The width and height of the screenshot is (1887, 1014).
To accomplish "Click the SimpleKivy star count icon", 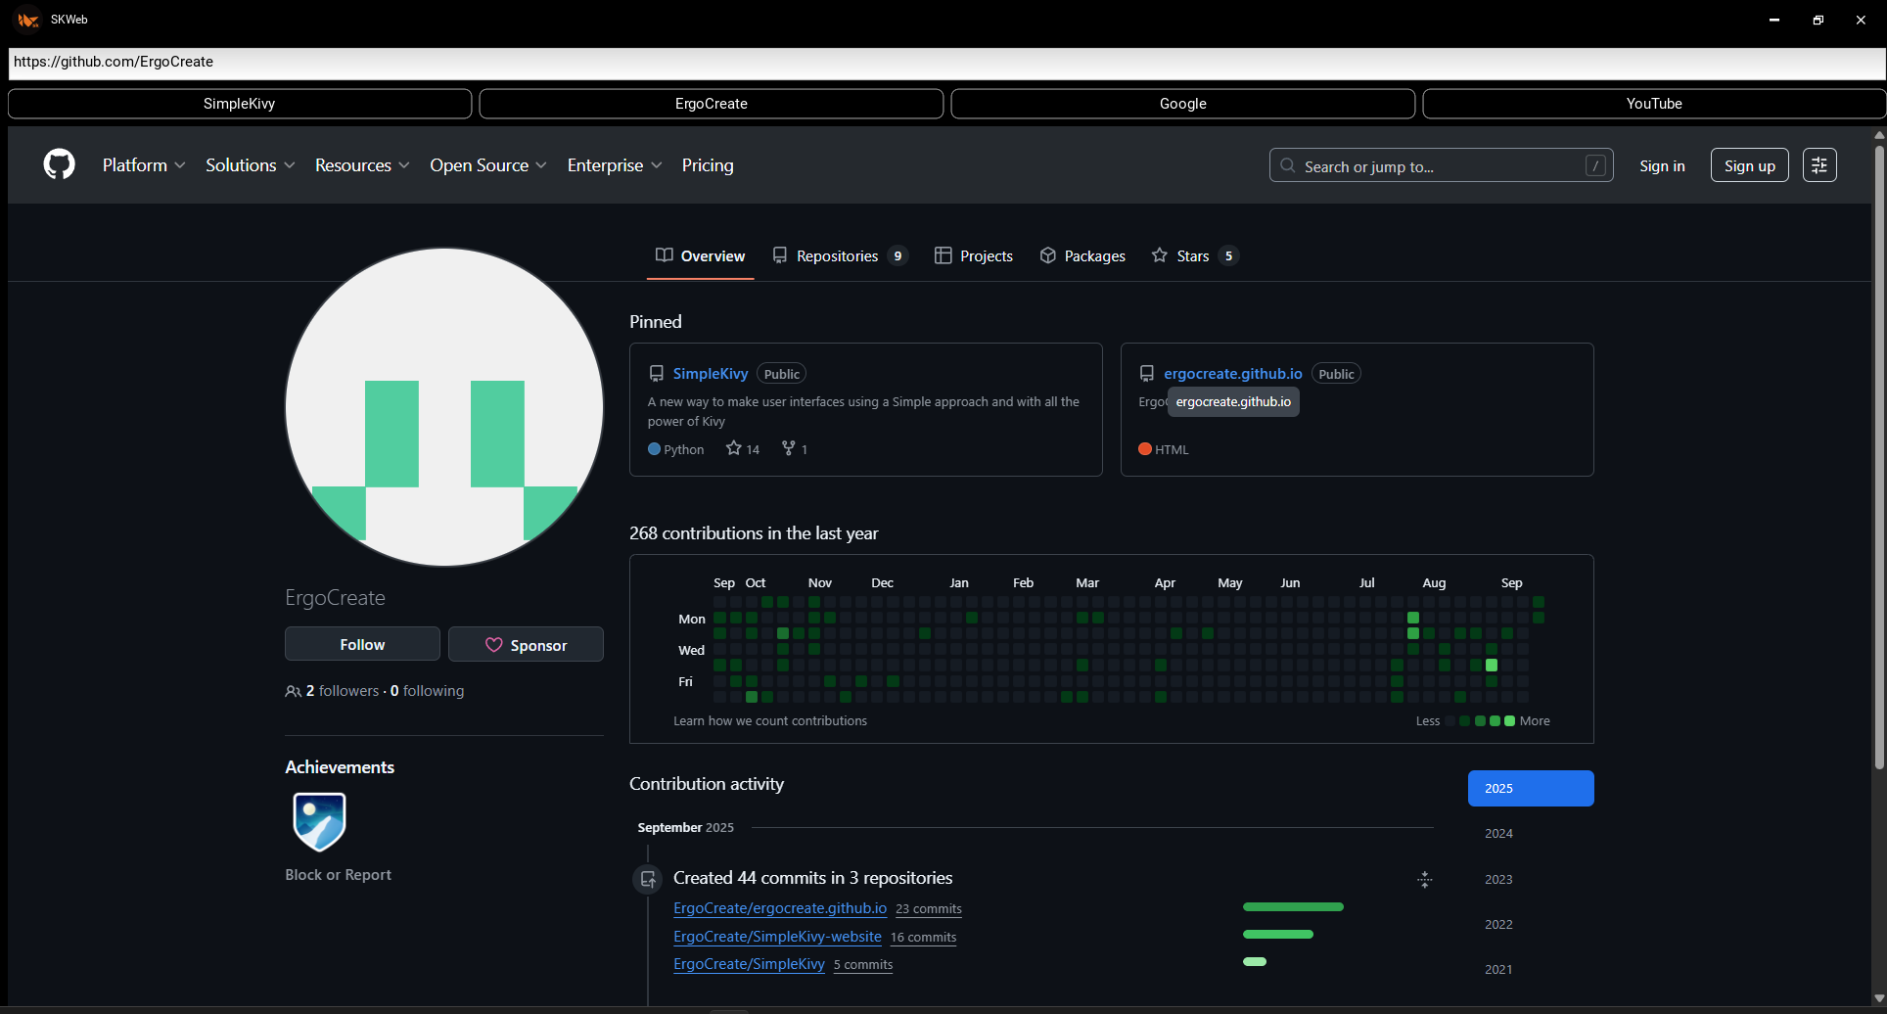I will coord(733,448).
